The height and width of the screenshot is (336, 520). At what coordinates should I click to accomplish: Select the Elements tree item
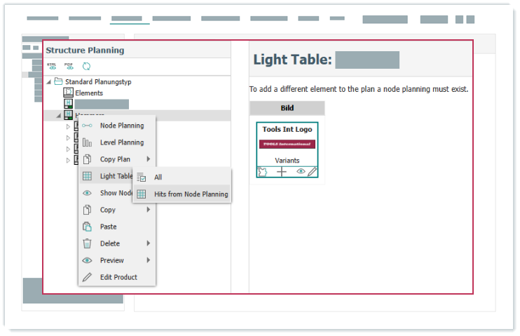[89, 93]
